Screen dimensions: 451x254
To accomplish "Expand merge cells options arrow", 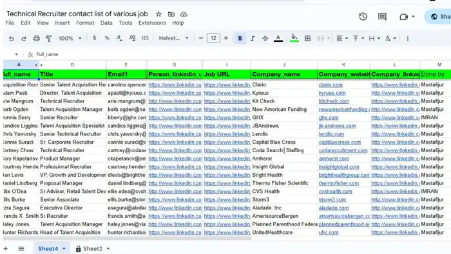I will click(329, 38).
